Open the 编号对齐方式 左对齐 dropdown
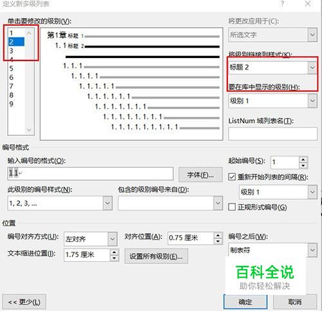Viewport: 322px width, 311px height. [90, 239]
